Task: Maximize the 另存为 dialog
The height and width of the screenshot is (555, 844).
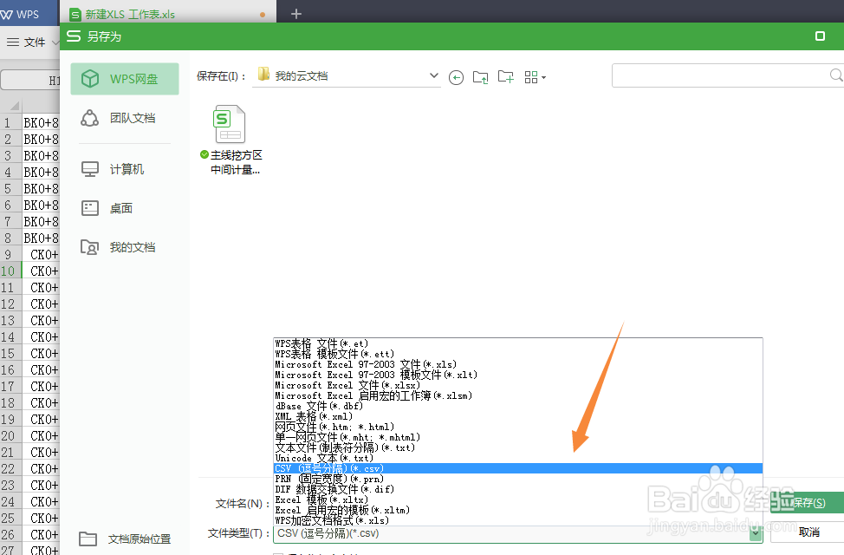Action: (820, 36)
